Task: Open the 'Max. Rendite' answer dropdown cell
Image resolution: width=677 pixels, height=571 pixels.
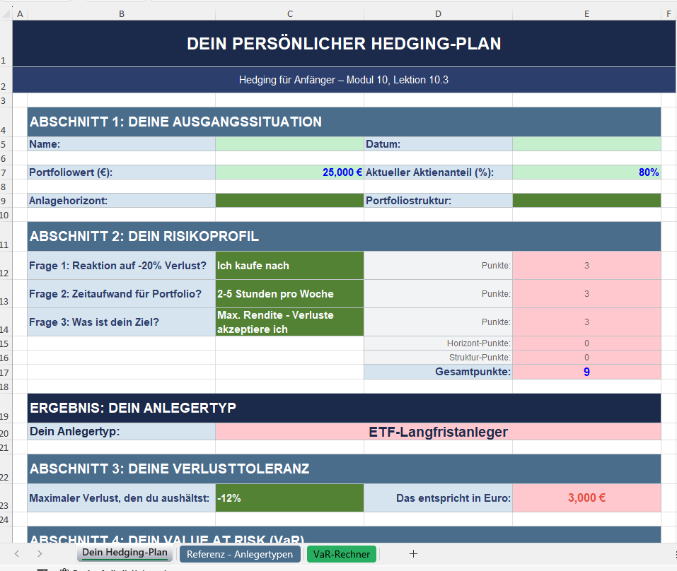Action: point(290,322)
